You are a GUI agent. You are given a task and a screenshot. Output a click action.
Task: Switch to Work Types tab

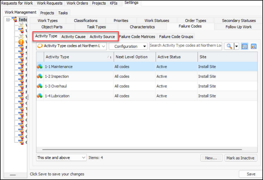pyautogui.click(x=48, y=21)
